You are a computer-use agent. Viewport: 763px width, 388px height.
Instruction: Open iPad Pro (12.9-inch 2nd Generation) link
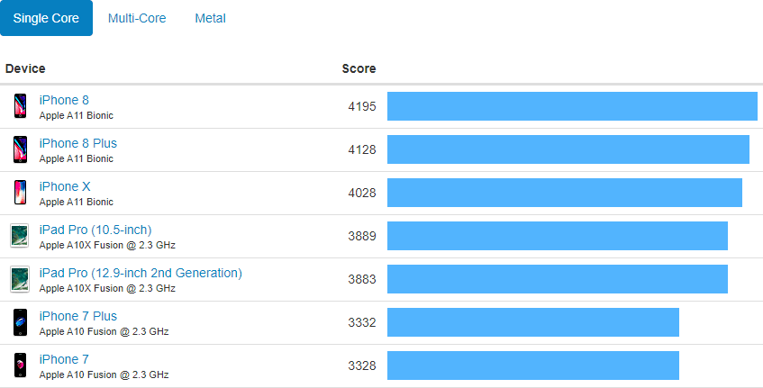coord(141,273)
